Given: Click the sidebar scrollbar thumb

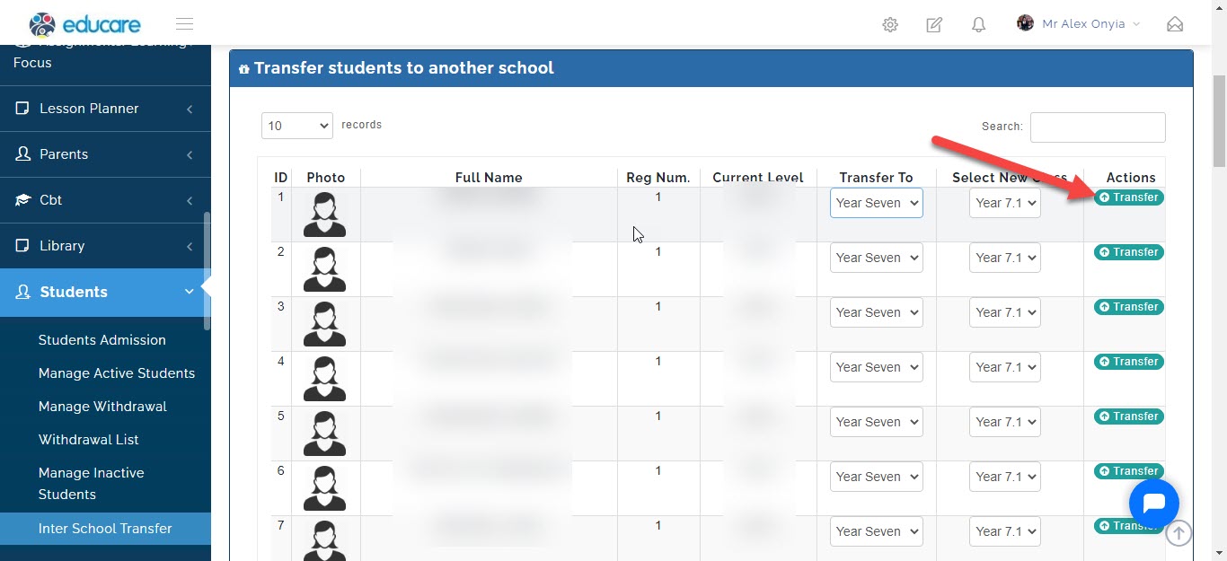Looking at the screenshot, I should click(x=207, y=271).
